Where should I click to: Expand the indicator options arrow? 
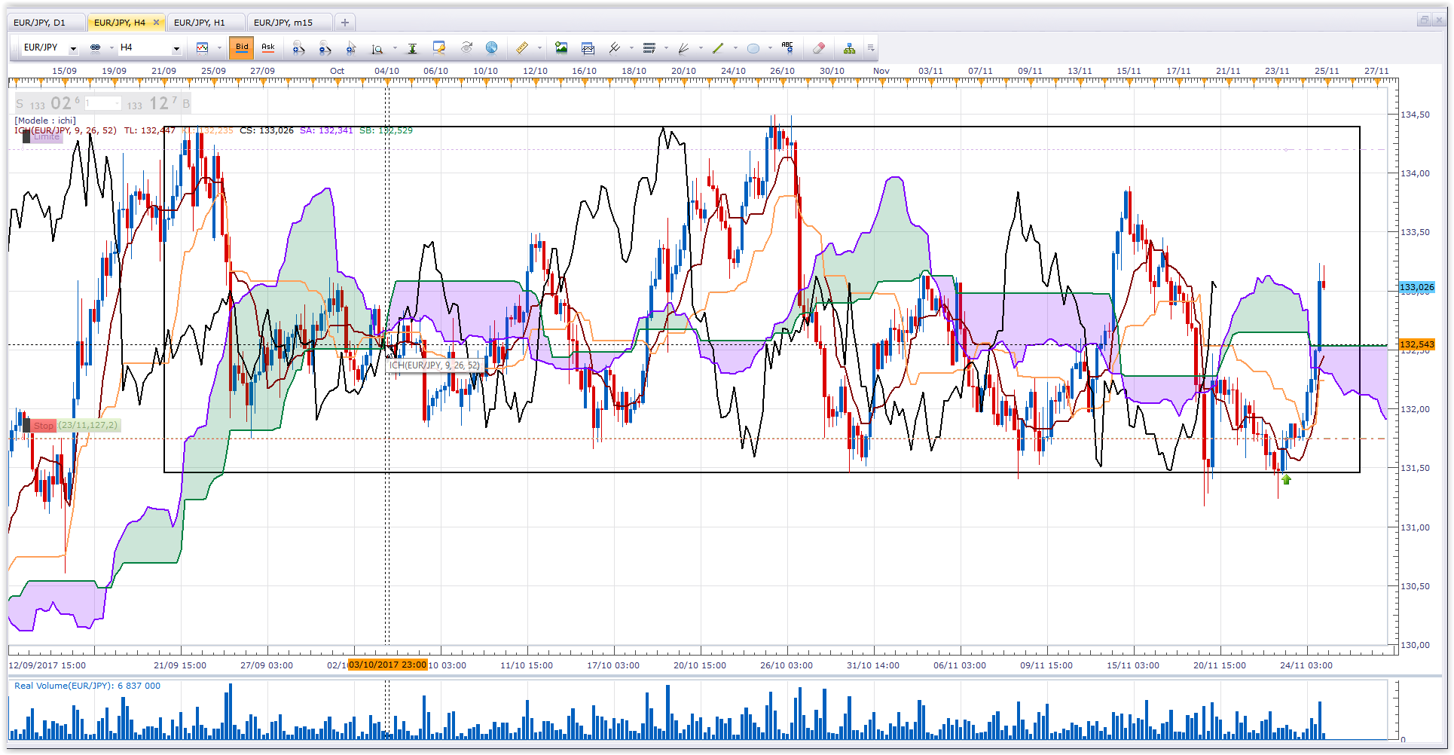631,47
